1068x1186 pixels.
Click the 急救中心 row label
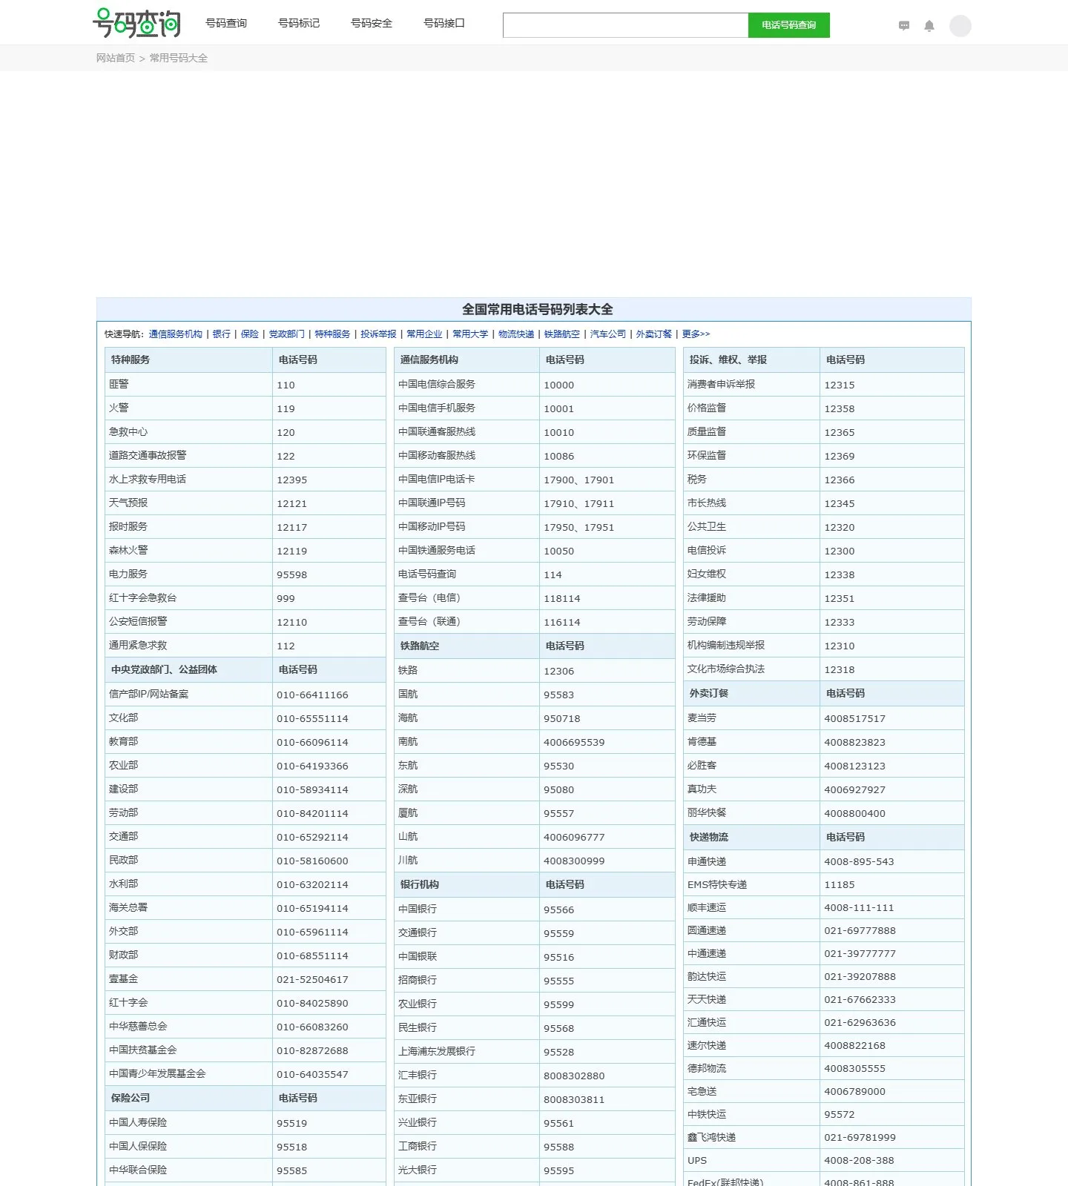click(128, 431)
